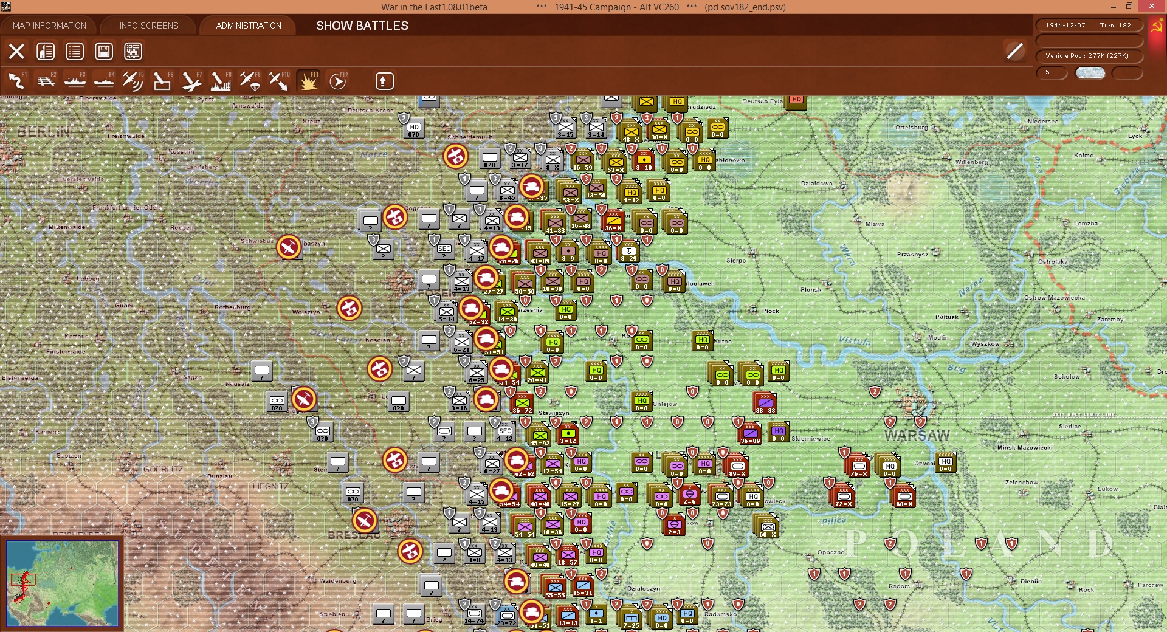
Task: Click the Kutno town label
Action: click(x=723, y=342)
